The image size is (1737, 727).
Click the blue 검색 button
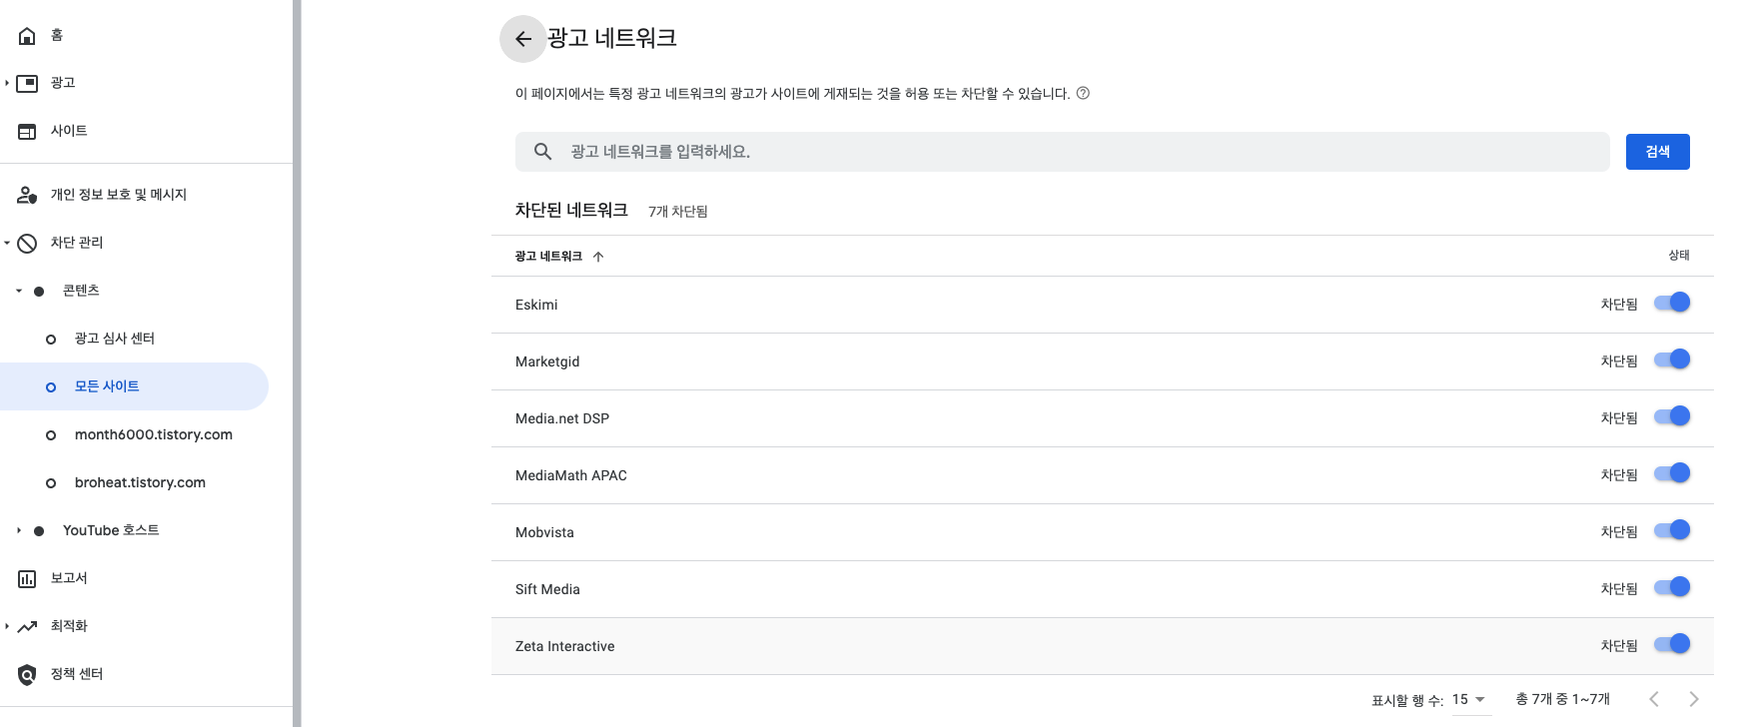pyautogui.click(x=1657, y=152)
